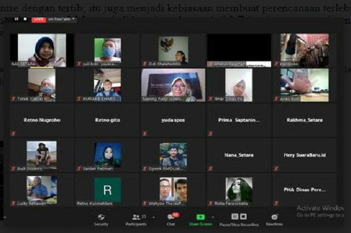The image size is (351, 233).
Task: Select Naning Pudji's video tile
Action: point(173,85)
